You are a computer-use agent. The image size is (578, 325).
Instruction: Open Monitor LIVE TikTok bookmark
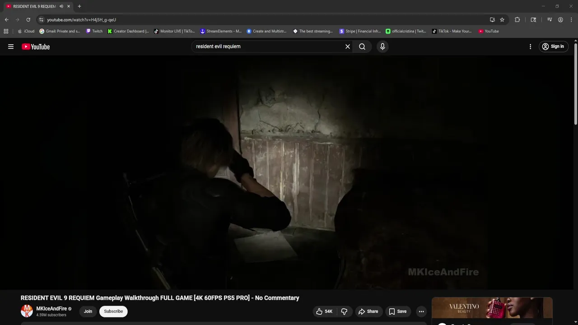174,31
